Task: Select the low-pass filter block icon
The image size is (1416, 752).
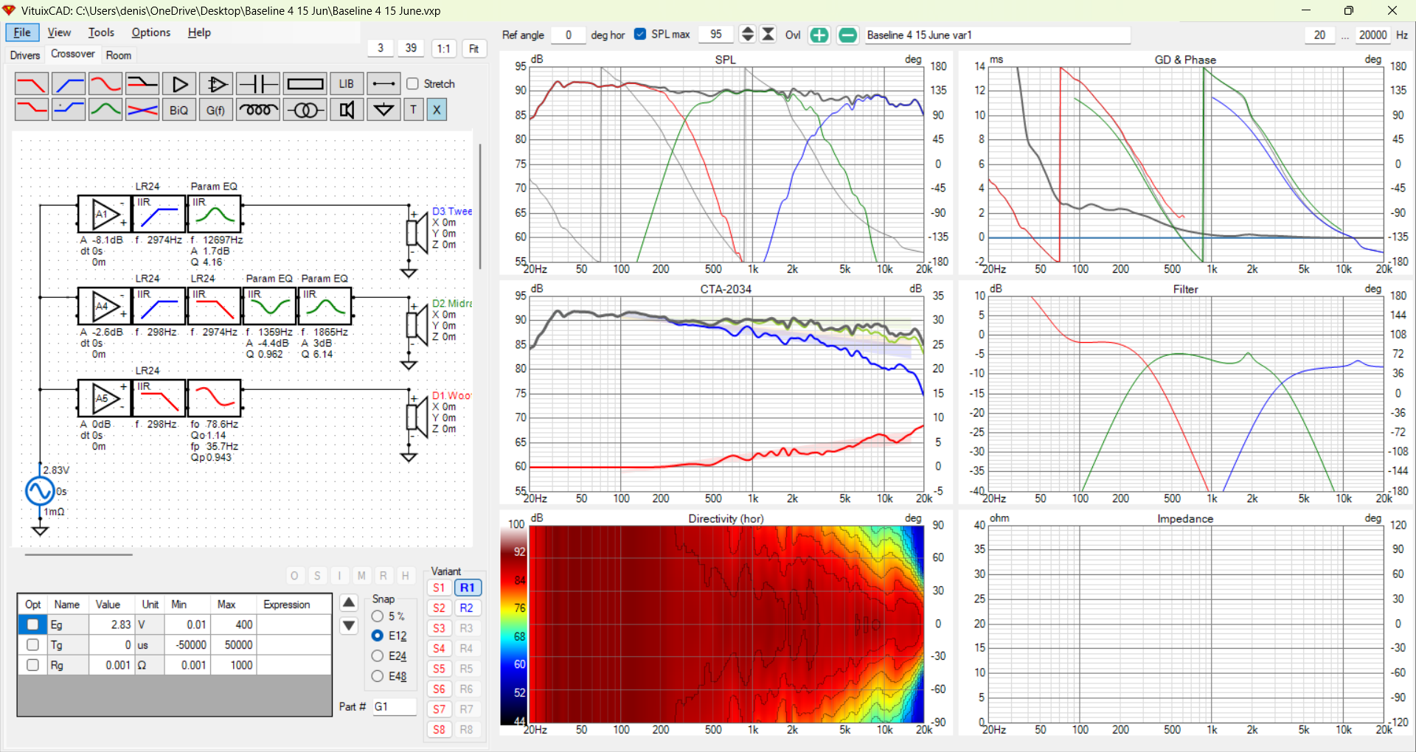Action: coord(31,84)
